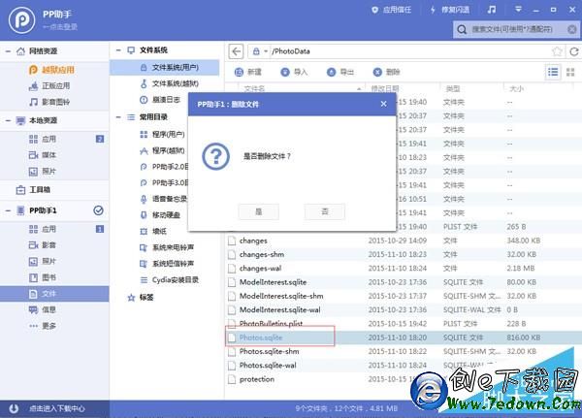Sort by 大小 column header
The width and height of the screenshot is (582, 418).
pyautogui.click(x=516, y=88)
